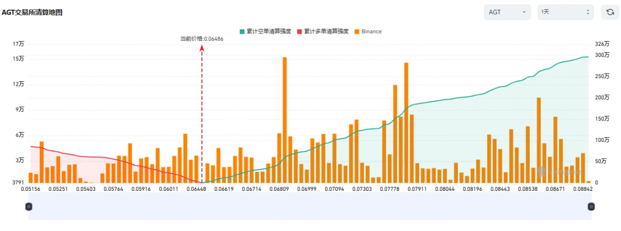Click the green 累计空单清算强度 legend swatch
This screenshot has height=231, width=621.
242,31
